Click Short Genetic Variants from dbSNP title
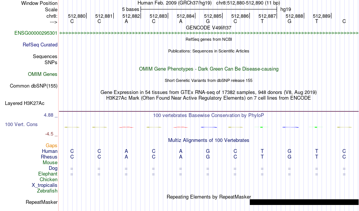The image size is (359, 211). click(x=209, y=80)
